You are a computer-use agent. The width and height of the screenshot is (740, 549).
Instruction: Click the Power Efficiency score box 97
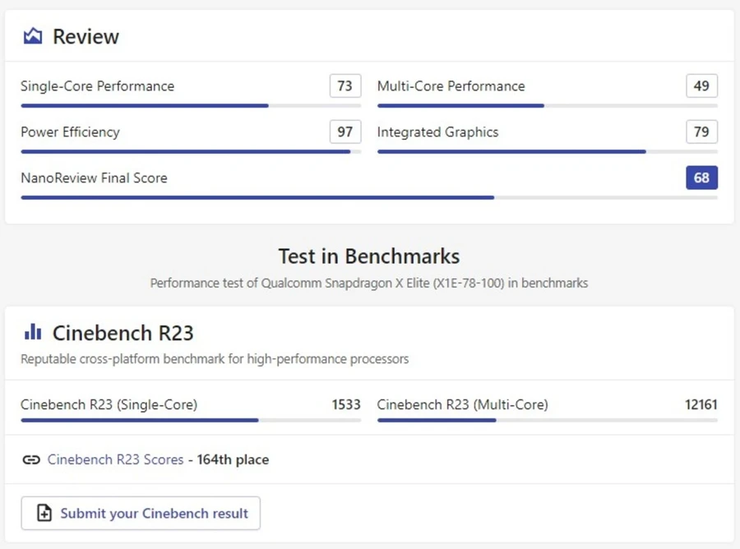345,131
